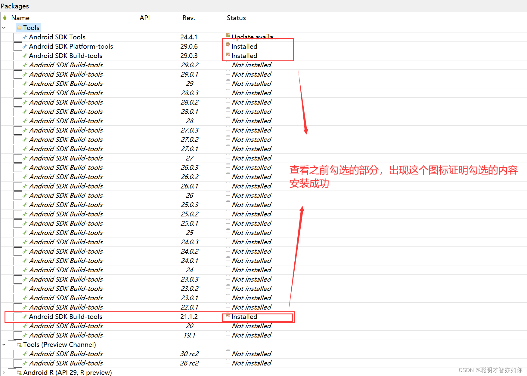This screenshot has height=376, width=527.
Task: Sort packages by Name column header
Action: pyautogui.click(x=20, y=18)
